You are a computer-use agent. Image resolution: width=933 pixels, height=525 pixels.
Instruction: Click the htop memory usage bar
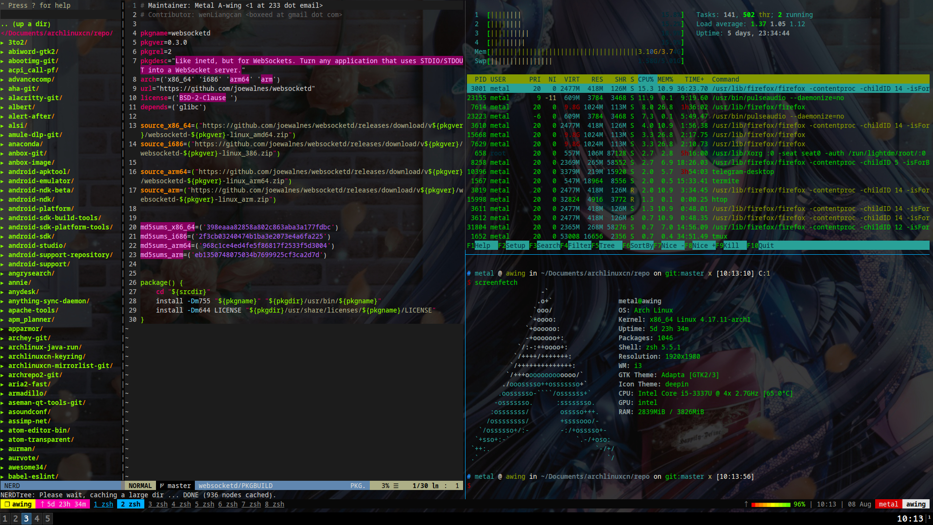580,52
